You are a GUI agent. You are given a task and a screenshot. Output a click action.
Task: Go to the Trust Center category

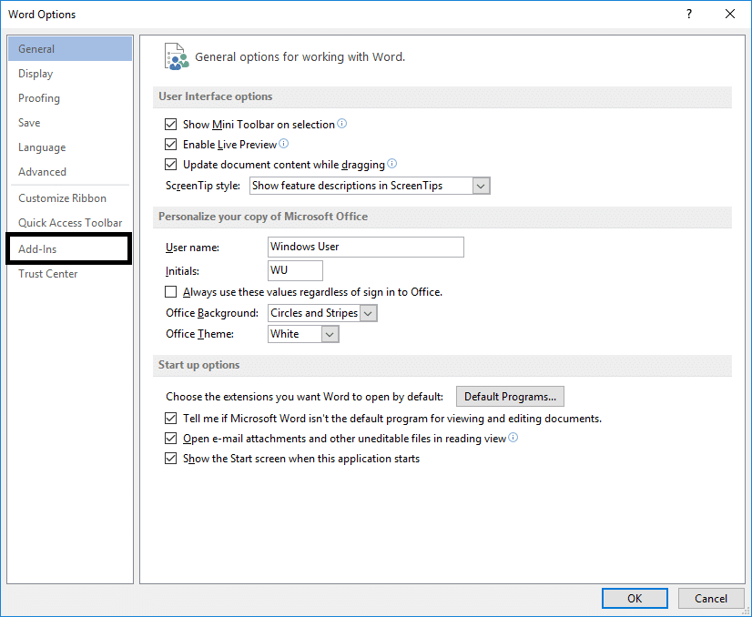[48, 274]
